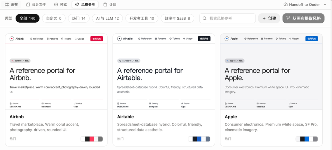Open Usage in the Apple preview
This screenshot has width=332, height=150.
tap(294, 39)
